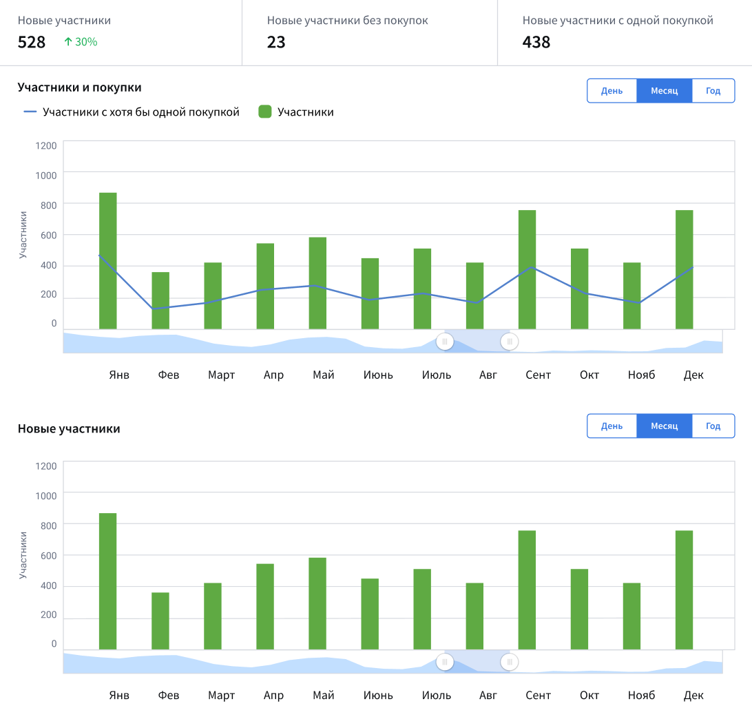Choose Год in the lower Новые участники chart
The width and height of the screenshot is (752, 719).
[713, 426]
